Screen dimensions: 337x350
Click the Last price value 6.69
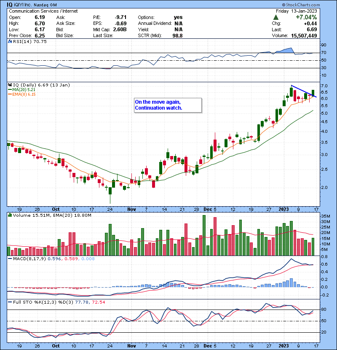click(312, 30)
